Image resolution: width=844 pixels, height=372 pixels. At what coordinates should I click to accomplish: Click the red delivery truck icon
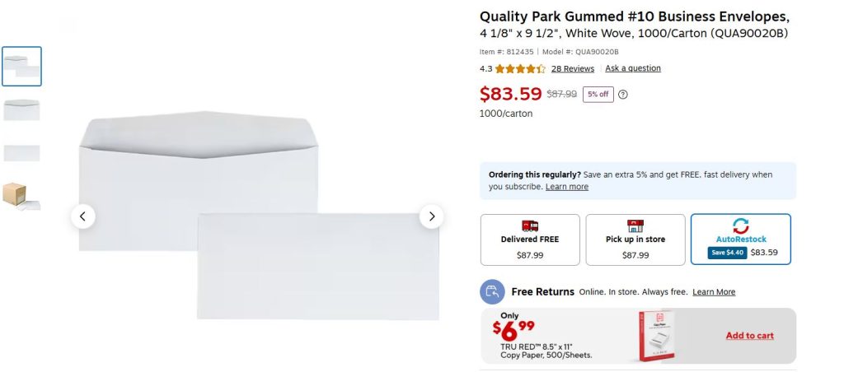click(530, 226)
